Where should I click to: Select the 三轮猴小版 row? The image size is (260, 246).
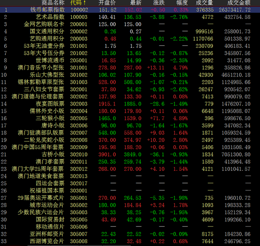130,118
